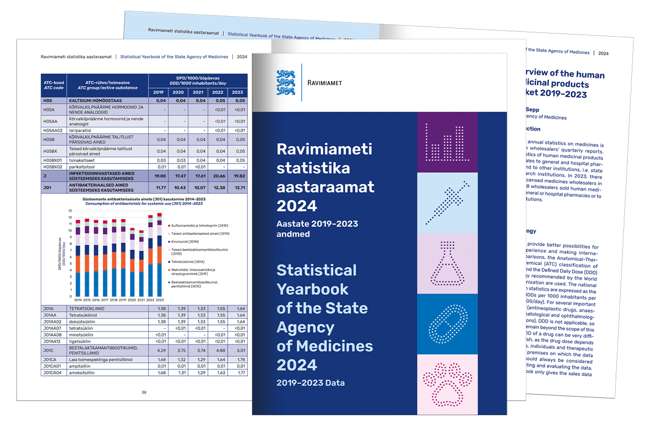Select the 2019 year column header

coord(160,92)
